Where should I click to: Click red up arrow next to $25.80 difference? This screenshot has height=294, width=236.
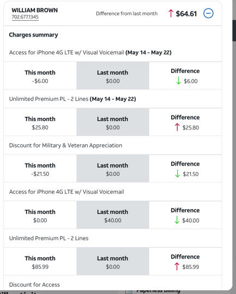pos(177,127)
